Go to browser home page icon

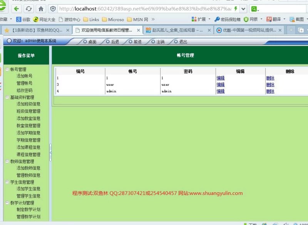coord(41,8)
